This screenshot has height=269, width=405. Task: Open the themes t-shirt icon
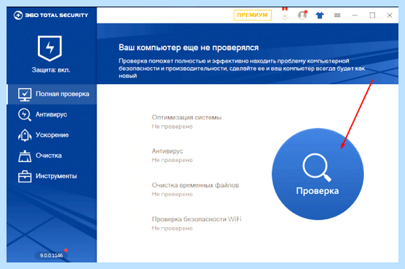click(320, 16)
